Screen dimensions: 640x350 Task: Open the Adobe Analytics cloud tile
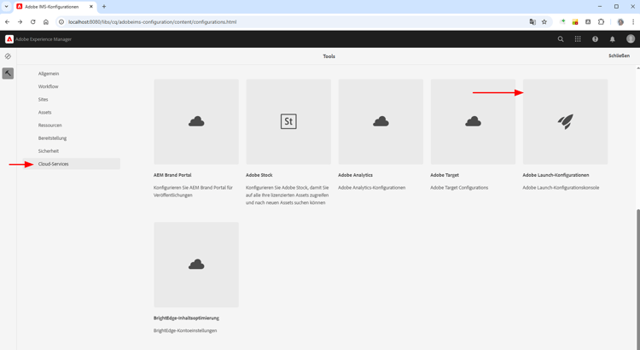[x=381, y=122]
